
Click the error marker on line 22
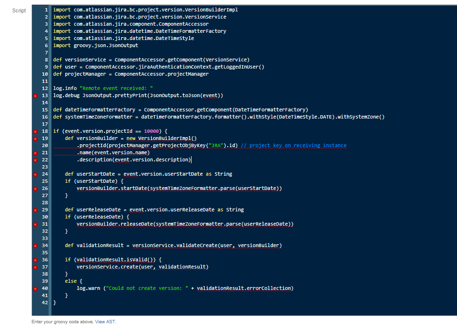pyautogui.click(x=35, y=160)
